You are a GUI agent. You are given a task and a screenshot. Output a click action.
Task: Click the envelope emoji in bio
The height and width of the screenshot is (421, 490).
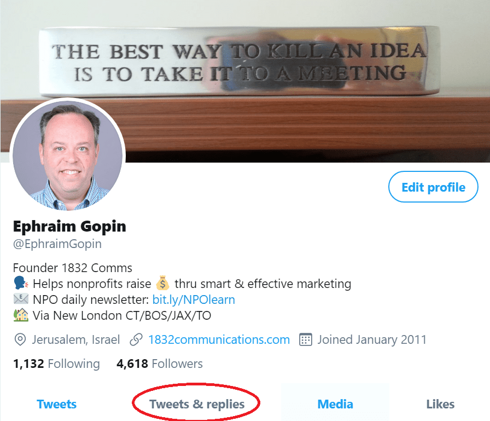(21, 299)
